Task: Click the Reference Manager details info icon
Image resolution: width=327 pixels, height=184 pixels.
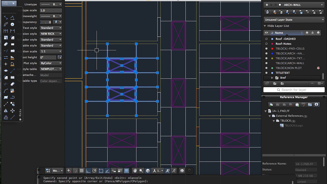Action: (x=317, y=104)
